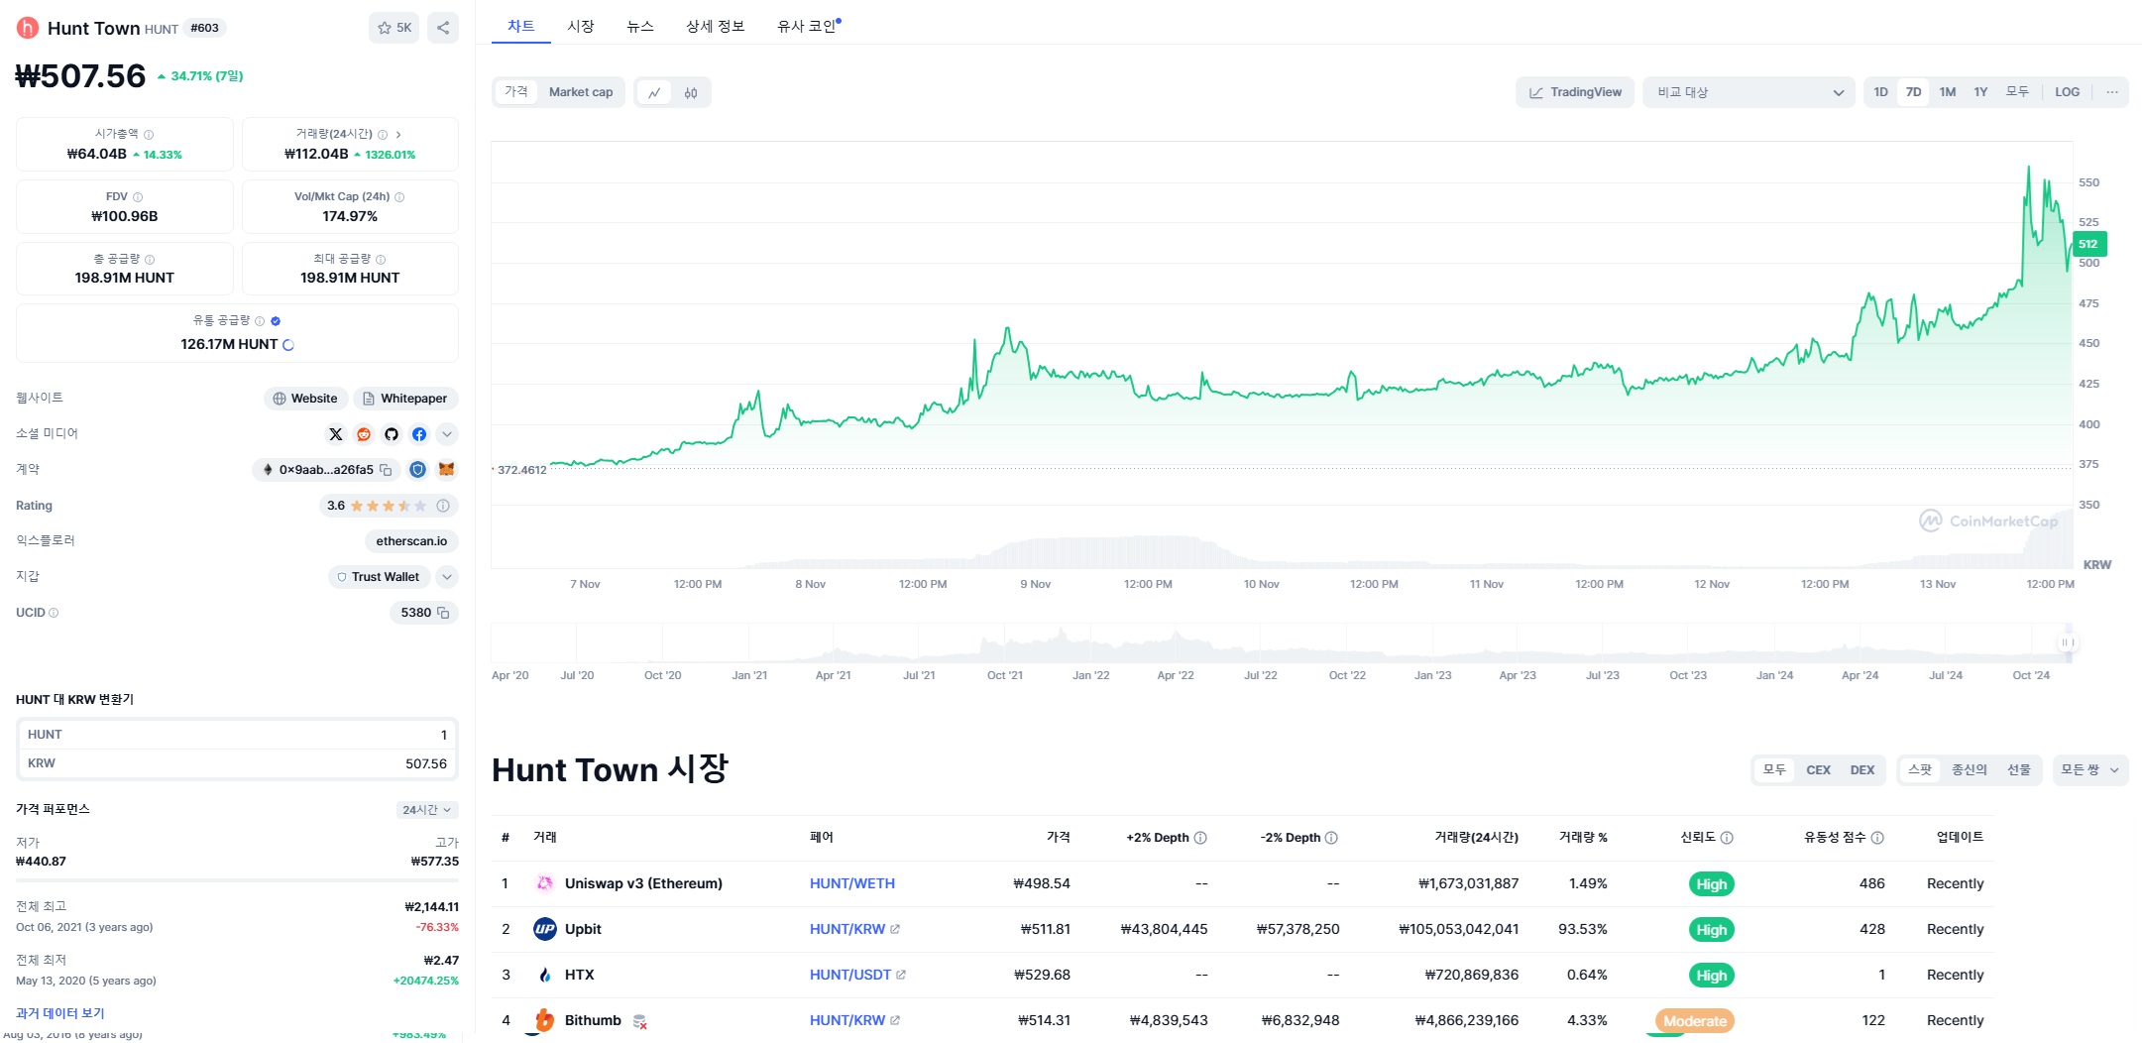The height and width of the screenshot is (1043, 2142).
Task: Show -2% Depth info icon
Action: click(1331, 838)
